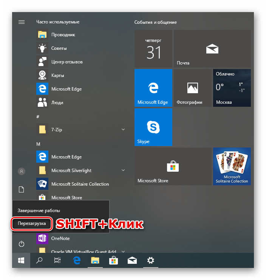Screen dimensions: 266x280
Task: Click the hamburger menu icon at top
Action: tap(22, 22)
